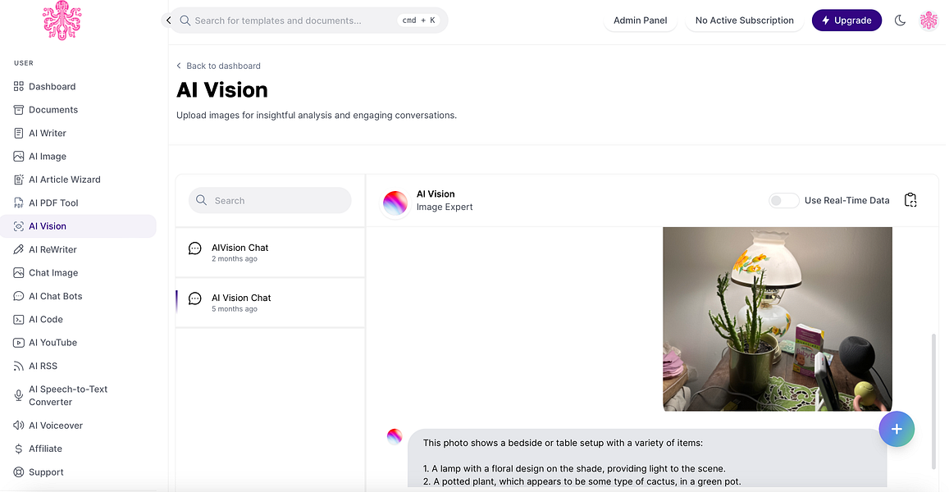Select the AI Vision sidebar entry
The height and width of the screenshot is (492, 949).
[x=78, y=226]
